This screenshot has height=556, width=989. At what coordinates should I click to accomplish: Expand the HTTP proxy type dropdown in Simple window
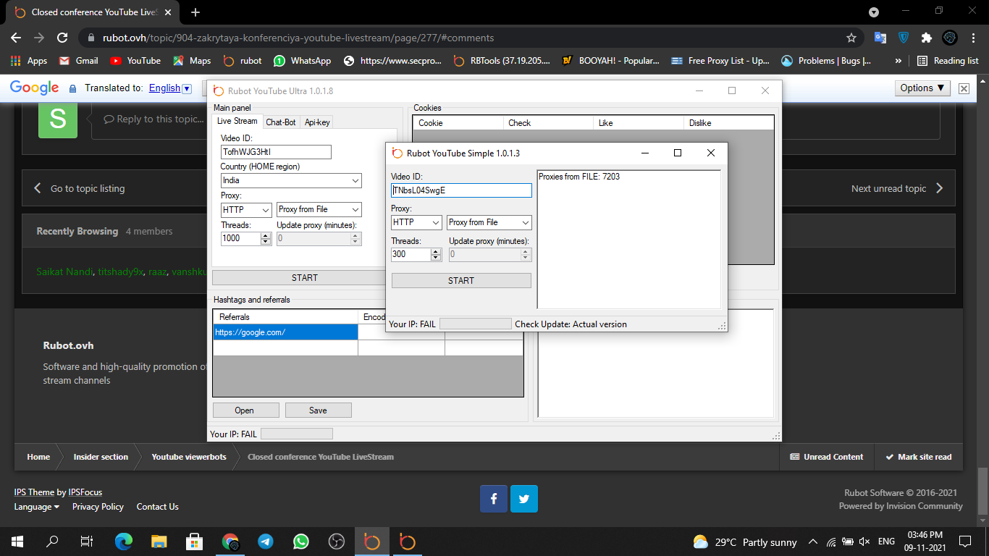(x=416, y=222)
